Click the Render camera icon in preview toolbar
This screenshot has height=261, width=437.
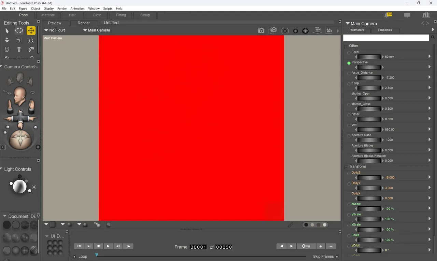(x=261, y=30)
